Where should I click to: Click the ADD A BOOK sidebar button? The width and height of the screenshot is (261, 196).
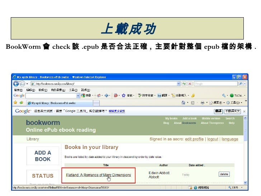point(43,156)
